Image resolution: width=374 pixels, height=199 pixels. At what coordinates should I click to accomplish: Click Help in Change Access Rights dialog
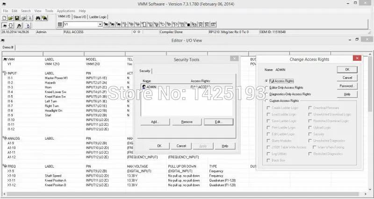[347, 94]
